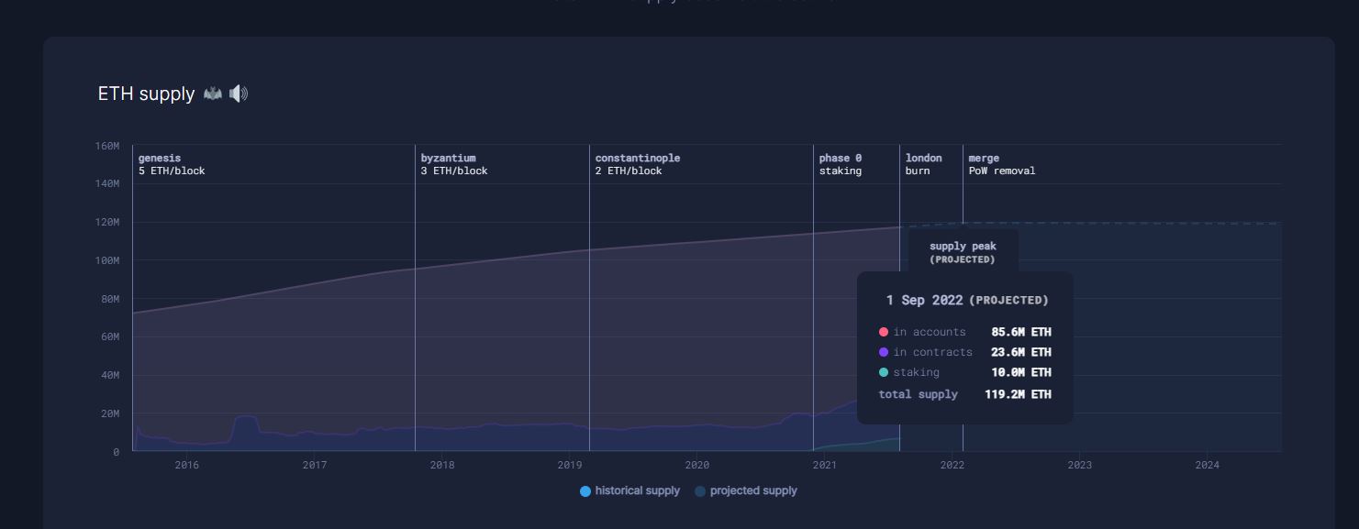Click the supply peak (PROJECTED) label
1359x529 pixels.
click(x=963, y=252)
